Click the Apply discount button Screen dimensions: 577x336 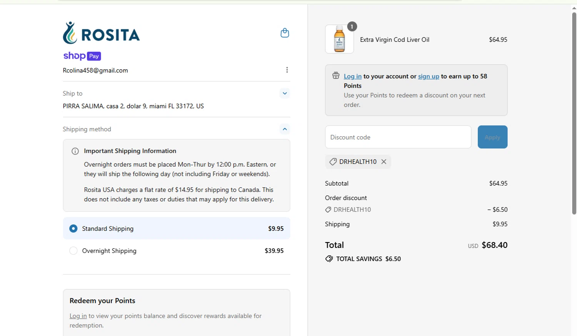point(492,137)
